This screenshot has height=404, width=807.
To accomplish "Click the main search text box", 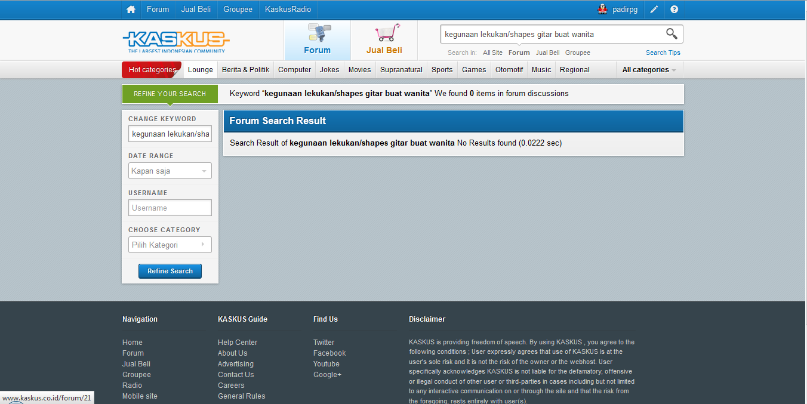I will 552,34.
